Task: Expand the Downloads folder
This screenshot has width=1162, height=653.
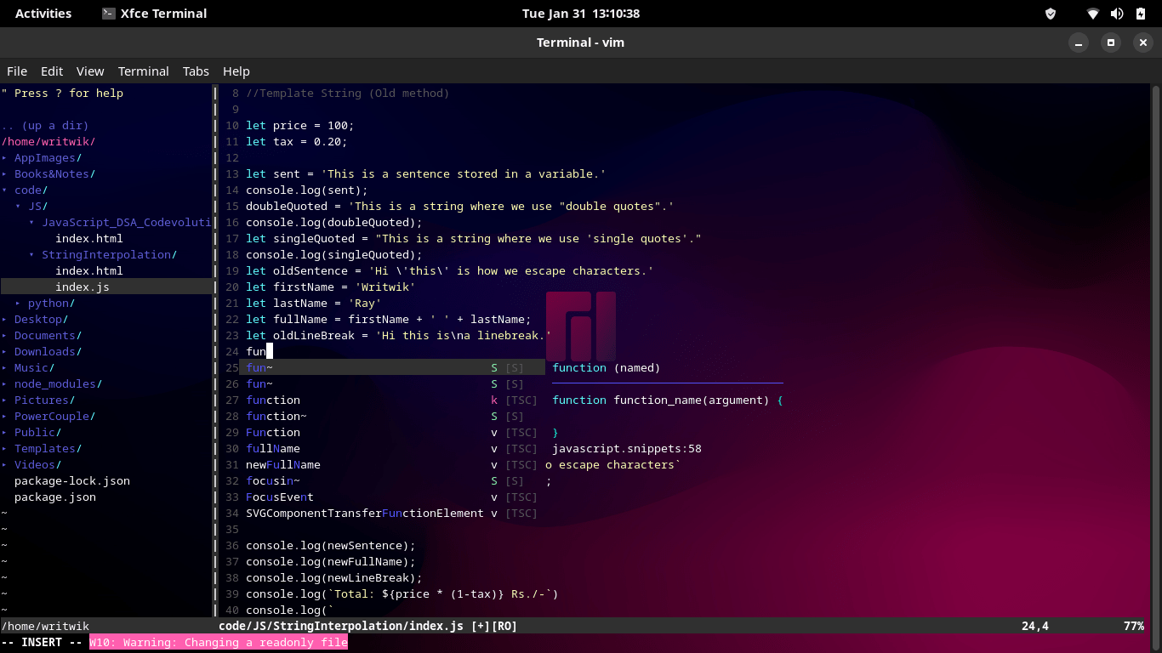Action: [47, 351]
